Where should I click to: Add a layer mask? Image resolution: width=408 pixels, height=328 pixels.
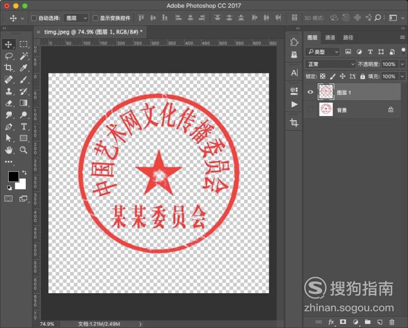coord(343,322)
